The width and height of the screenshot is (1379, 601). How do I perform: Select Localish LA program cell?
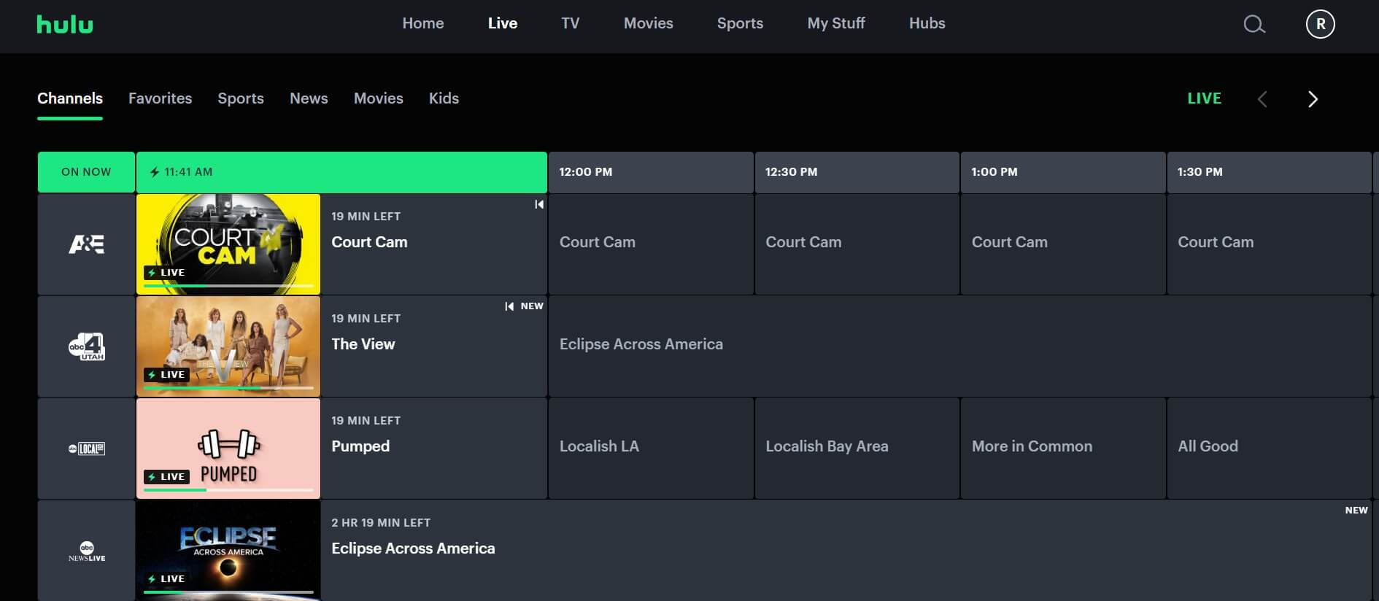tap(651, 449)
